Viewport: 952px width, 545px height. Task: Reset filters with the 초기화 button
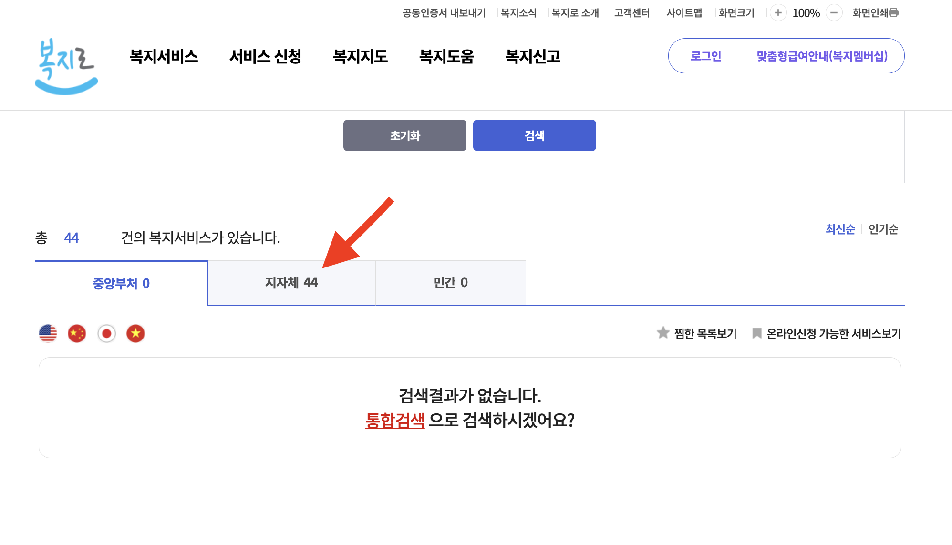click(404, 135)
